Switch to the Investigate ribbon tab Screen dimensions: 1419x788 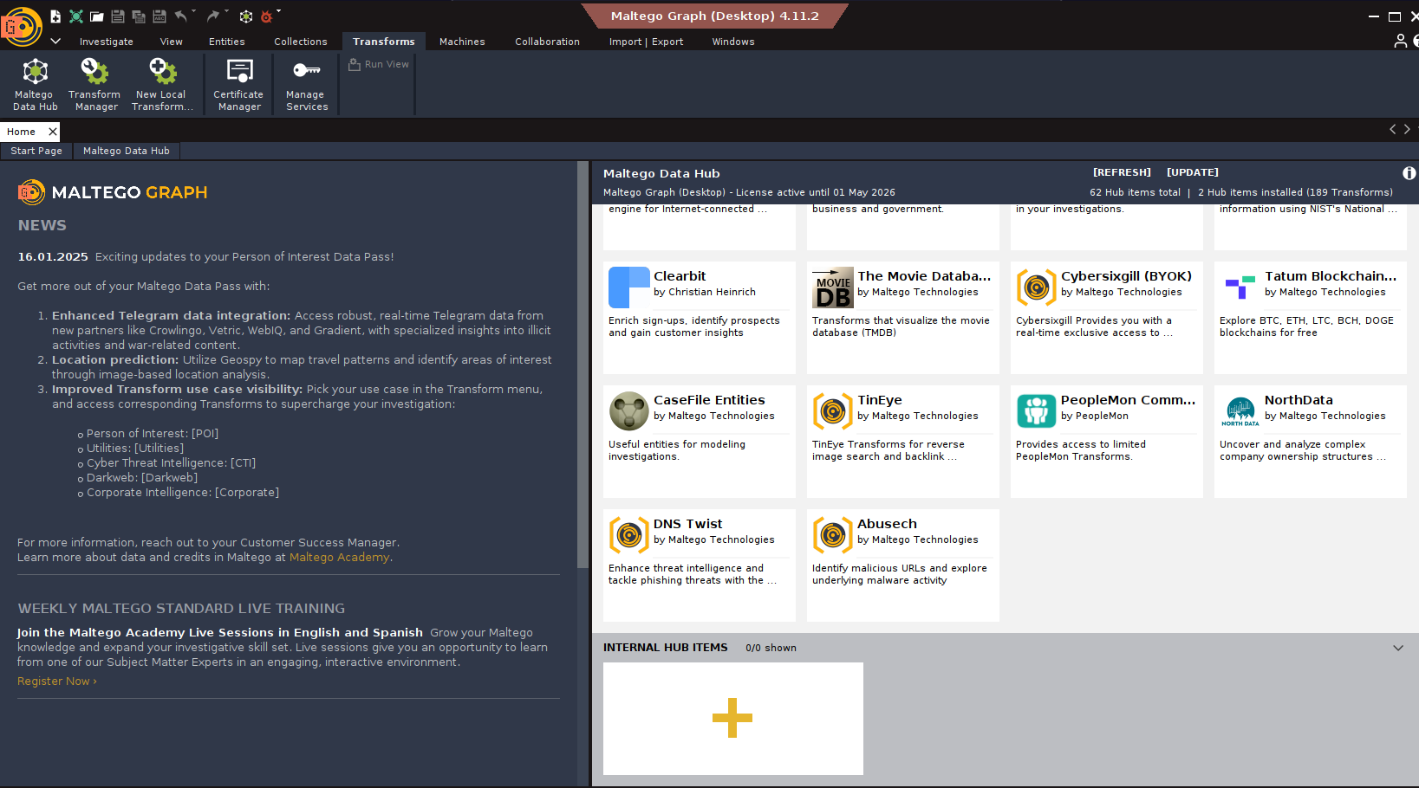click(106, 41)
